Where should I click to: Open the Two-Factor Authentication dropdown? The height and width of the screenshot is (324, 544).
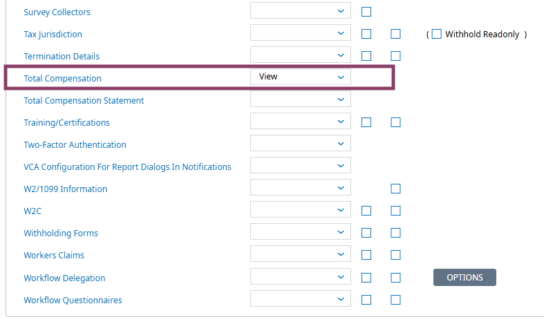[301, 143]
